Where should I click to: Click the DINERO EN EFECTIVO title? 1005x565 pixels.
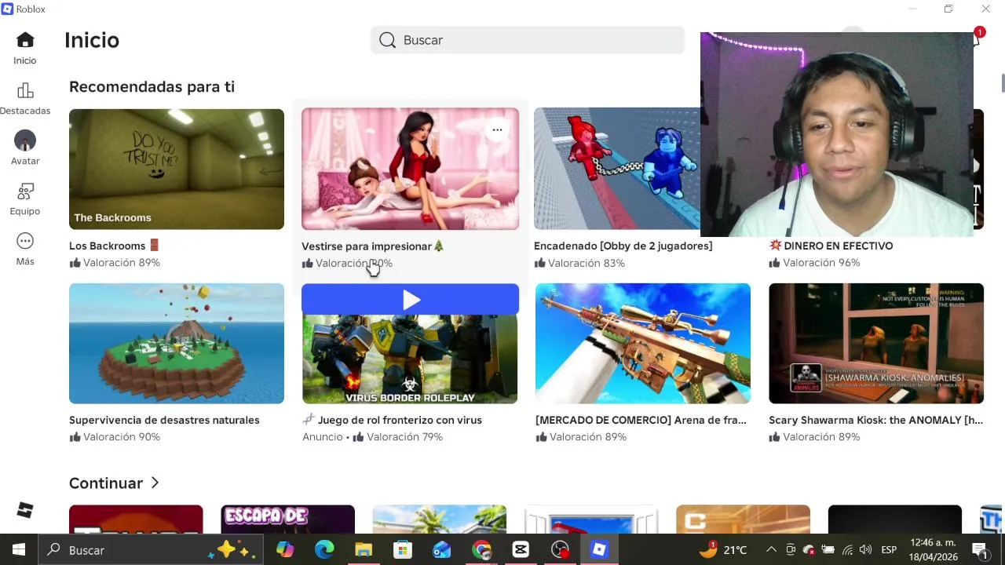(831, 246)
